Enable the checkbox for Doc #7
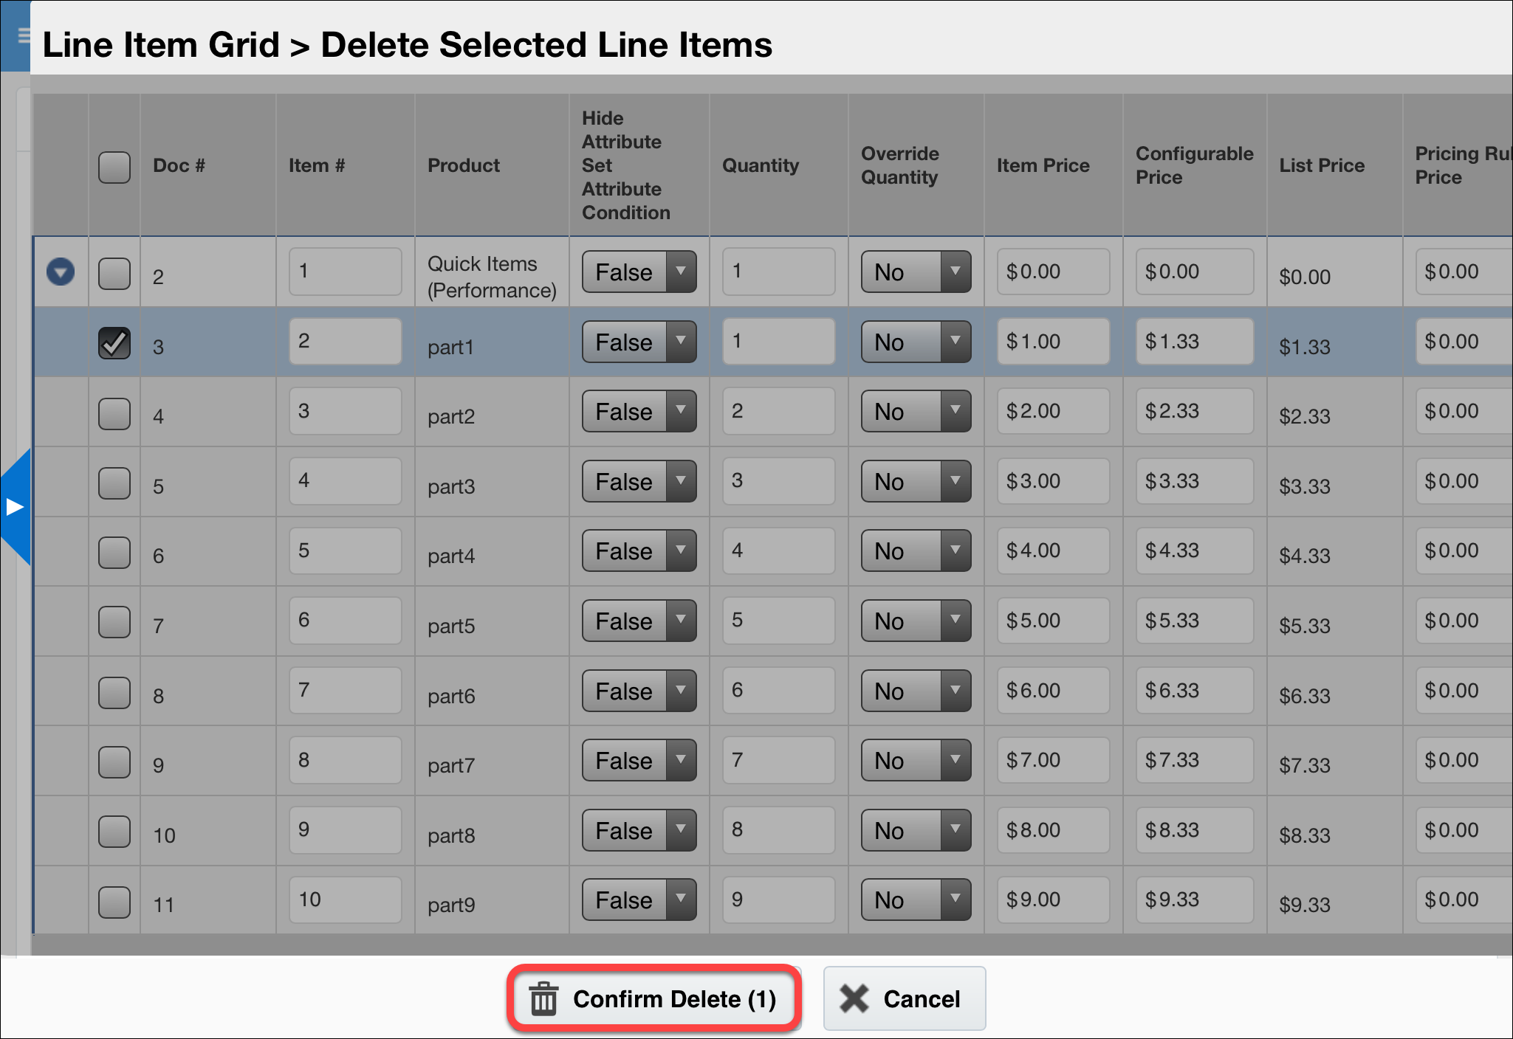The height and width of the screenshot is (1039, 1513). (114, 622)
